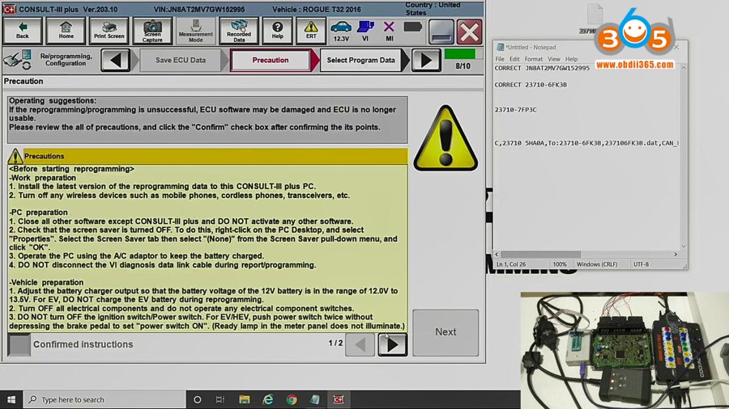Open File Explorer from the taskbar

(x=244, y=399)
